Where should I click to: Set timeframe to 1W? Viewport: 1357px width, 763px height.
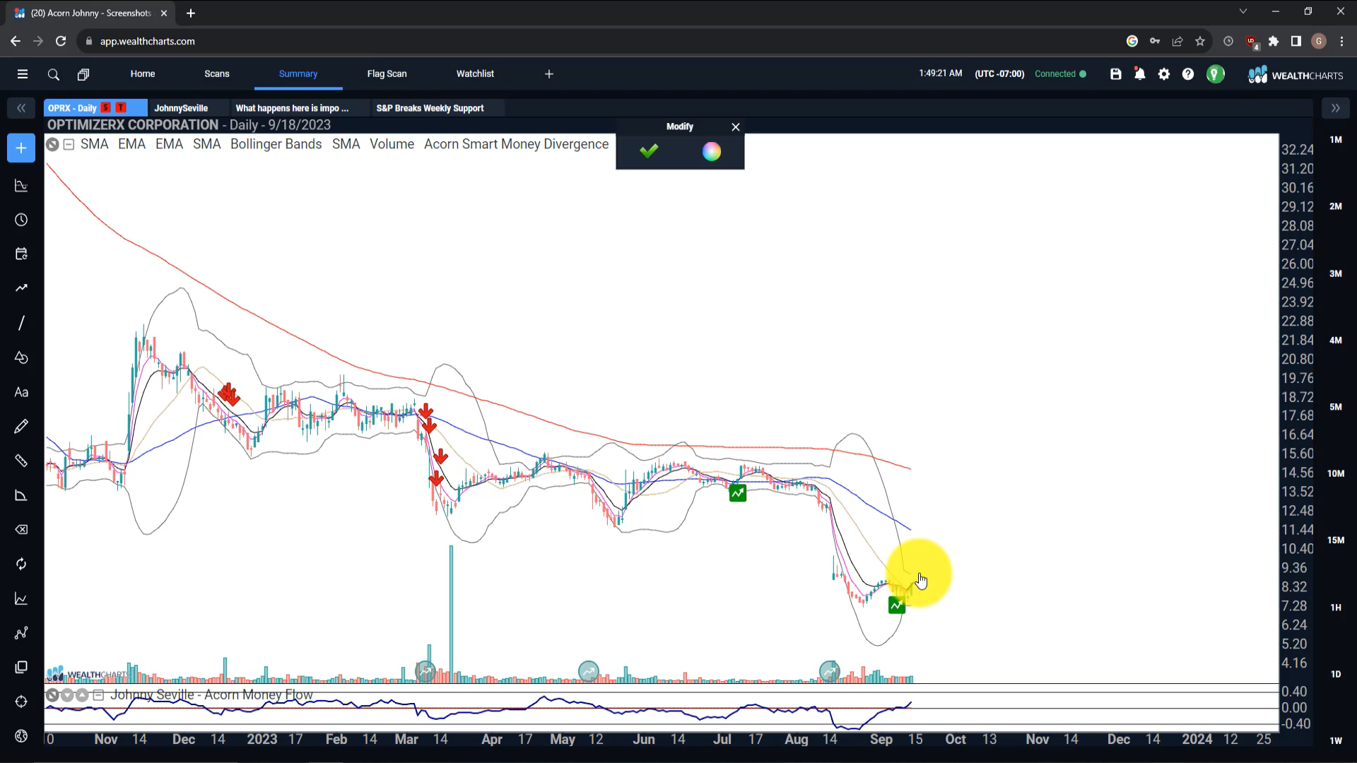click(1336, 740)
